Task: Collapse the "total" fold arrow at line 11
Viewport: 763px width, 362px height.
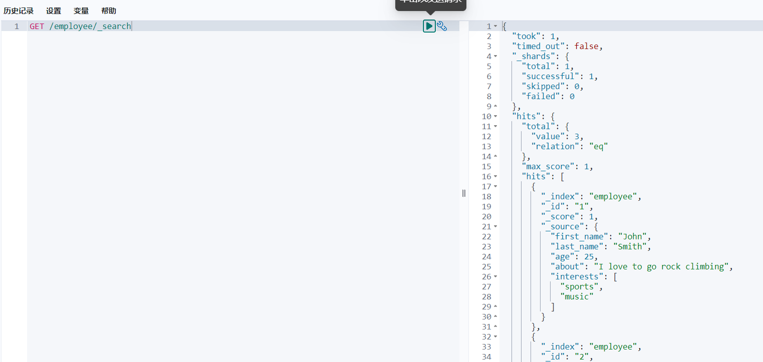Action: click(x=495, y=126)
